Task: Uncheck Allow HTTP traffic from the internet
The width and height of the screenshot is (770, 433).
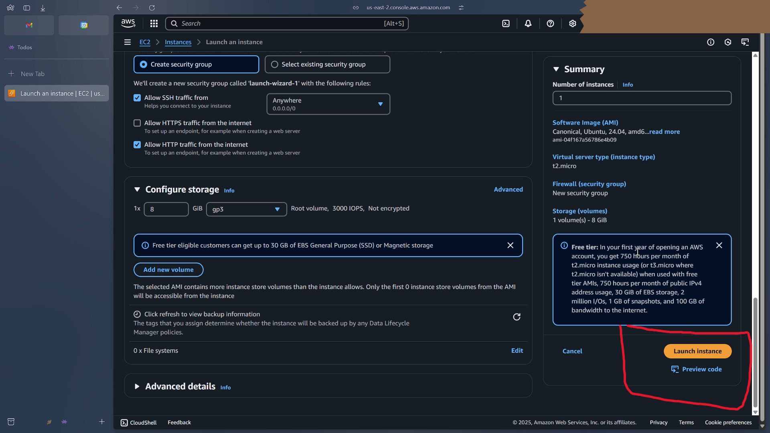Action: pos(137,145)
